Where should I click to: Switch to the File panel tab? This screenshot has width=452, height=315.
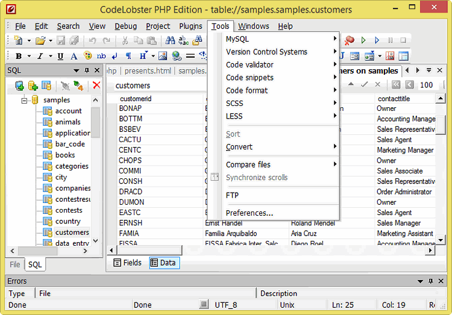[14, 264]
